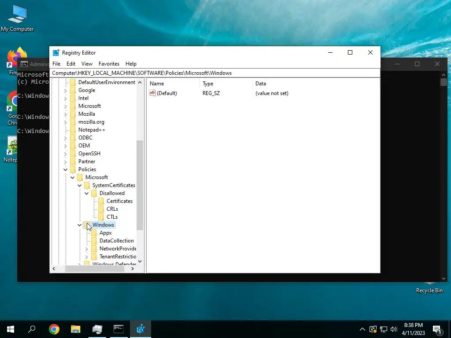This screenshot has width=451, height=338.
Task: Expand the Intel key
Action: pos(65,98)
